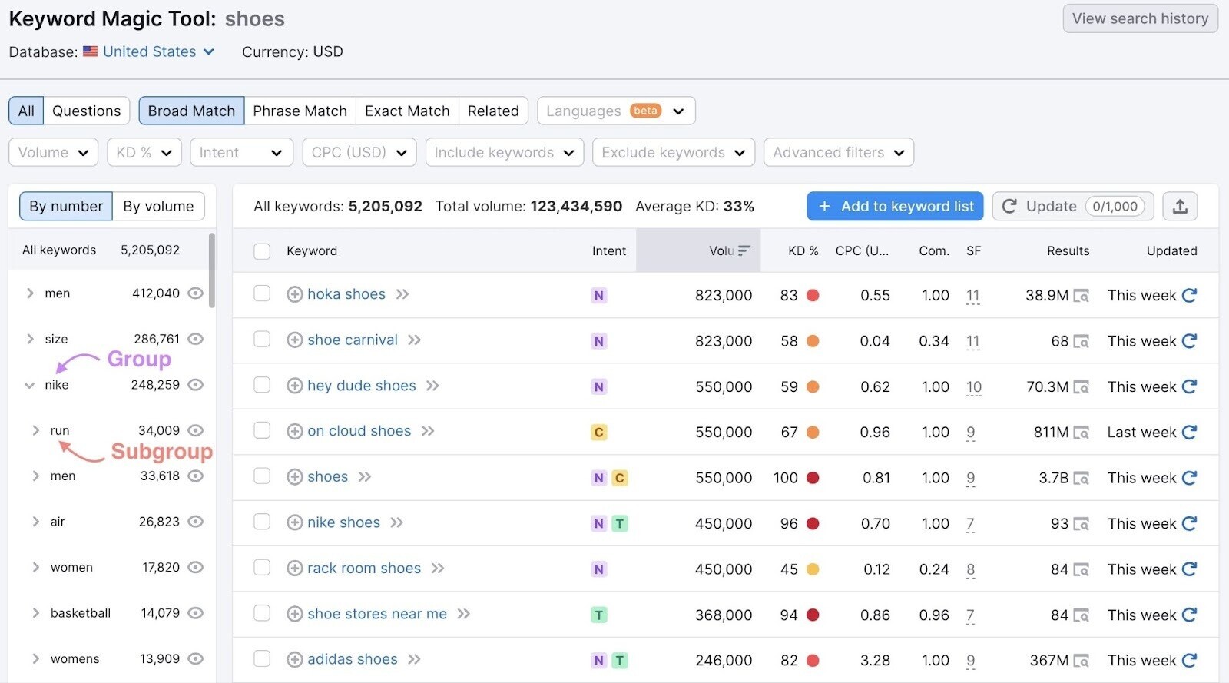Expand the run subgroup under nike
1229x683 pixels.
(36, 430)
